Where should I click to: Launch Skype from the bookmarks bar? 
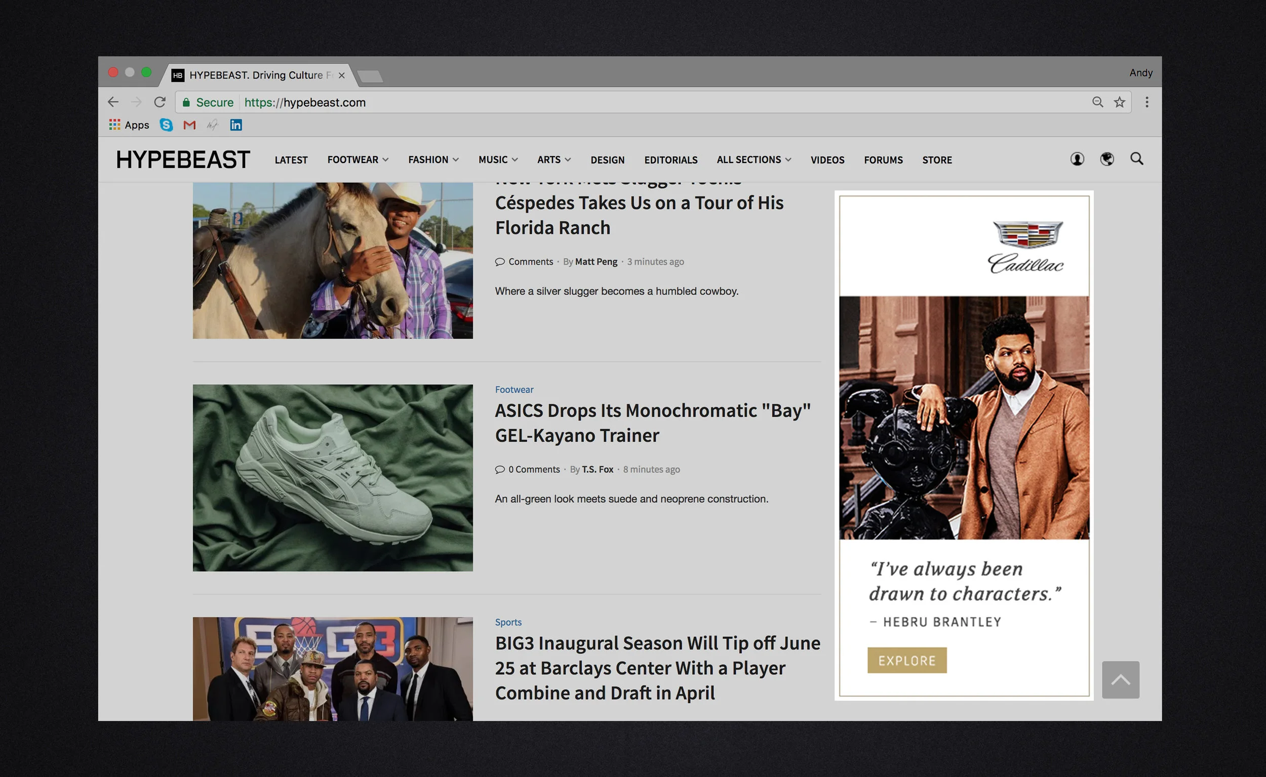tap(166, 125)
